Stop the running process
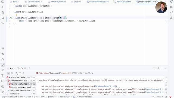 point(25,68)
